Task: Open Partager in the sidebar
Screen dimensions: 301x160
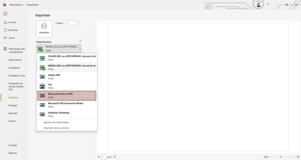Action: 13,106
